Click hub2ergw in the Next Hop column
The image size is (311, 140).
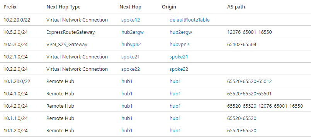click(133, 32)
